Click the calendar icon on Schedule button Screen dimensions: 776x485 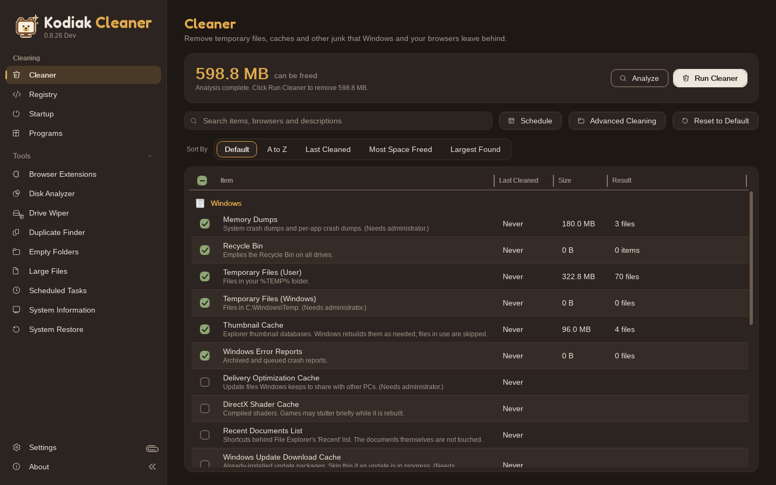click(511, 121)
